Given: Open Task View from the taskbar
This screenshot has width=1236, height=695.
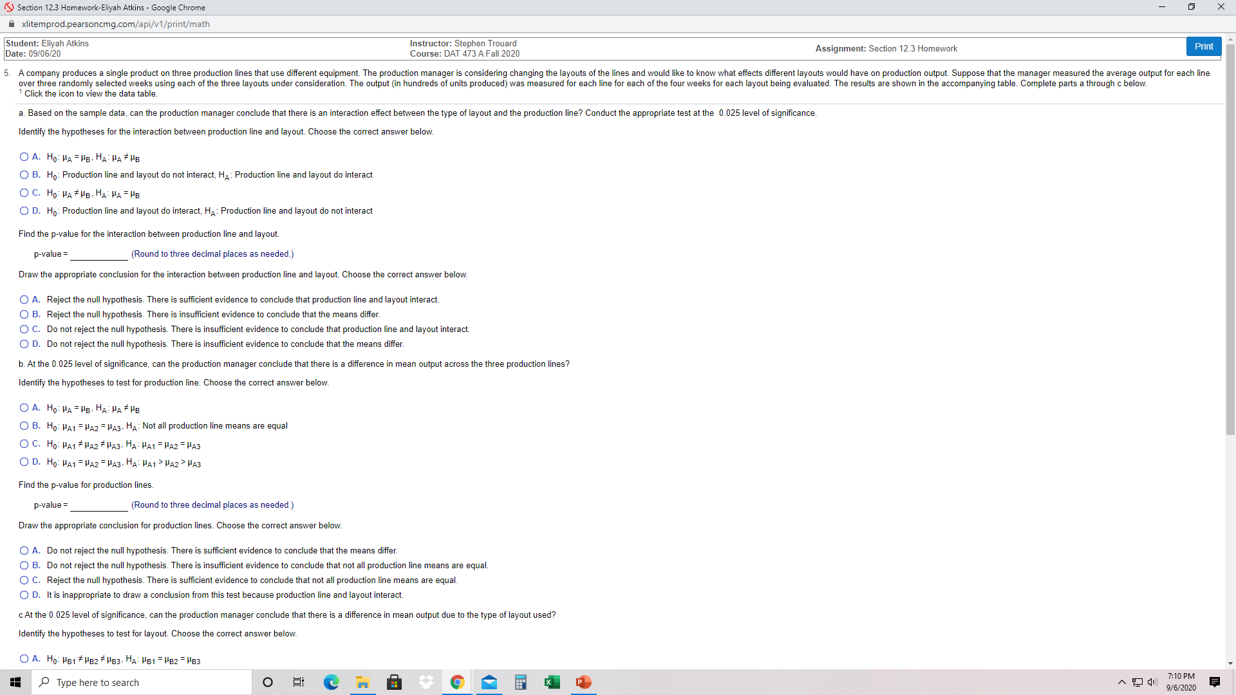Looking at the screenshot, I should coord(298,682).
